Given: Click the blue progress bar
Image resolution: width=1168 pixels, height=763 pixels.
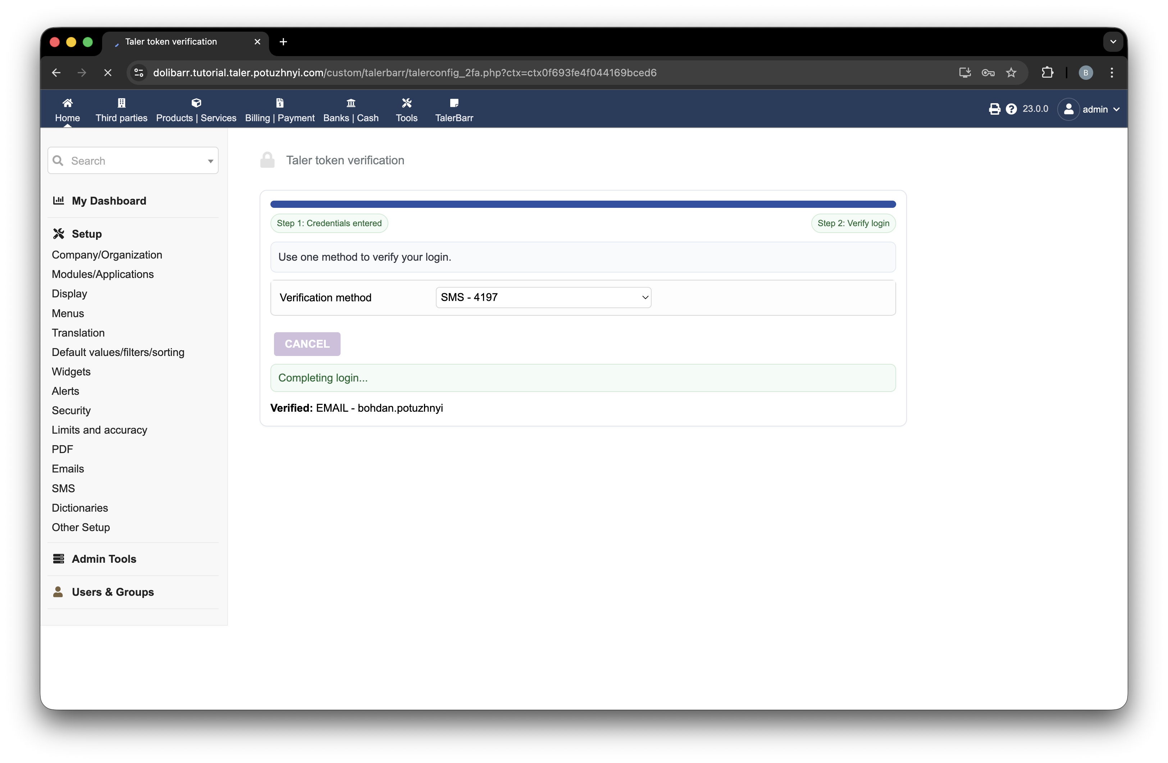Looking at the screenshot, I should [583, 204].
